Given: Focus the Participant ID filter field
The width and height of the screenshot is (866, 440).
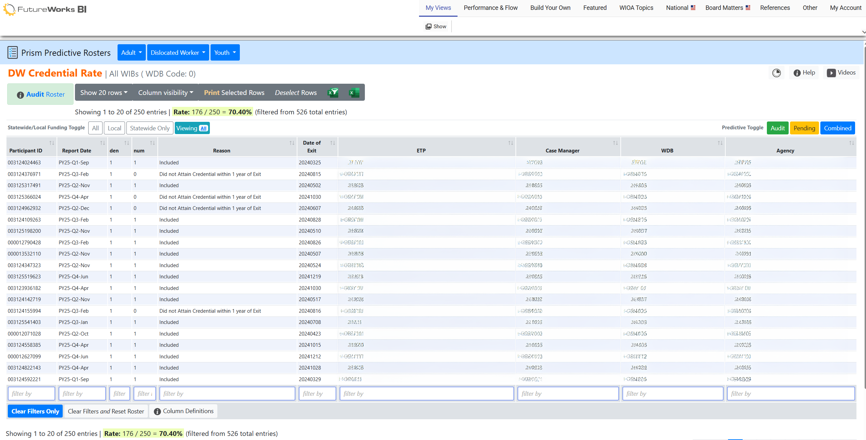Looking at the screenshot, I should 31,394.
